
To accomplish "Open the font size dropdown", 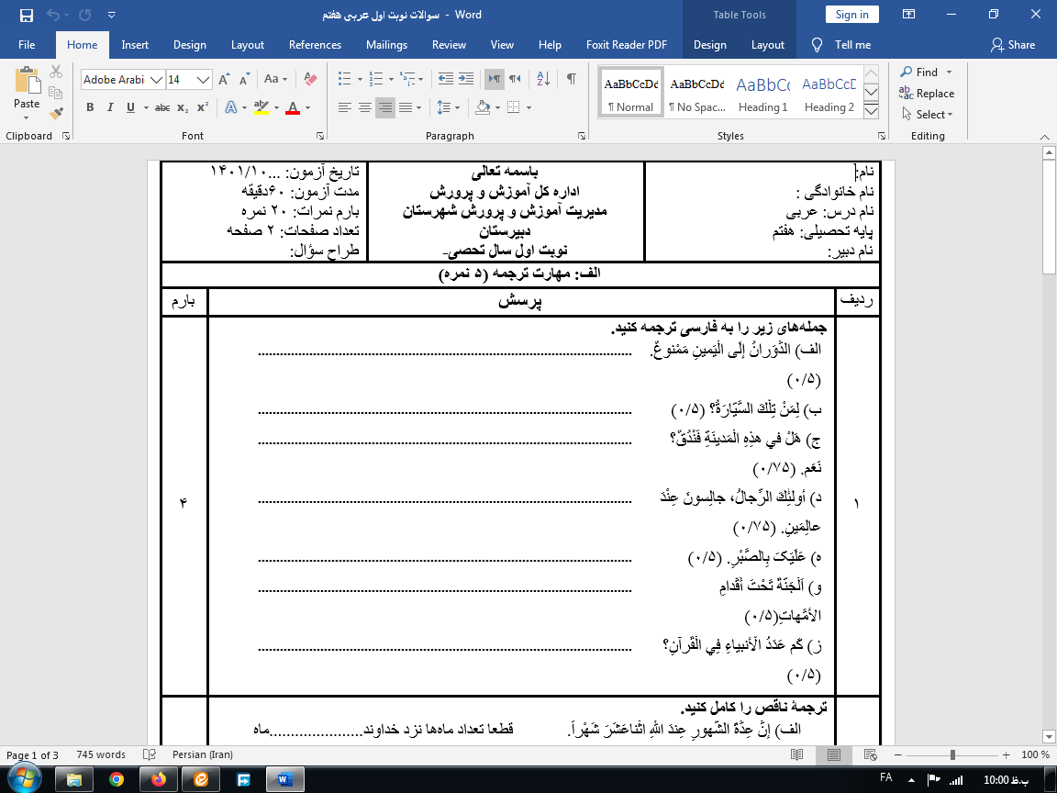I will 204,80.
